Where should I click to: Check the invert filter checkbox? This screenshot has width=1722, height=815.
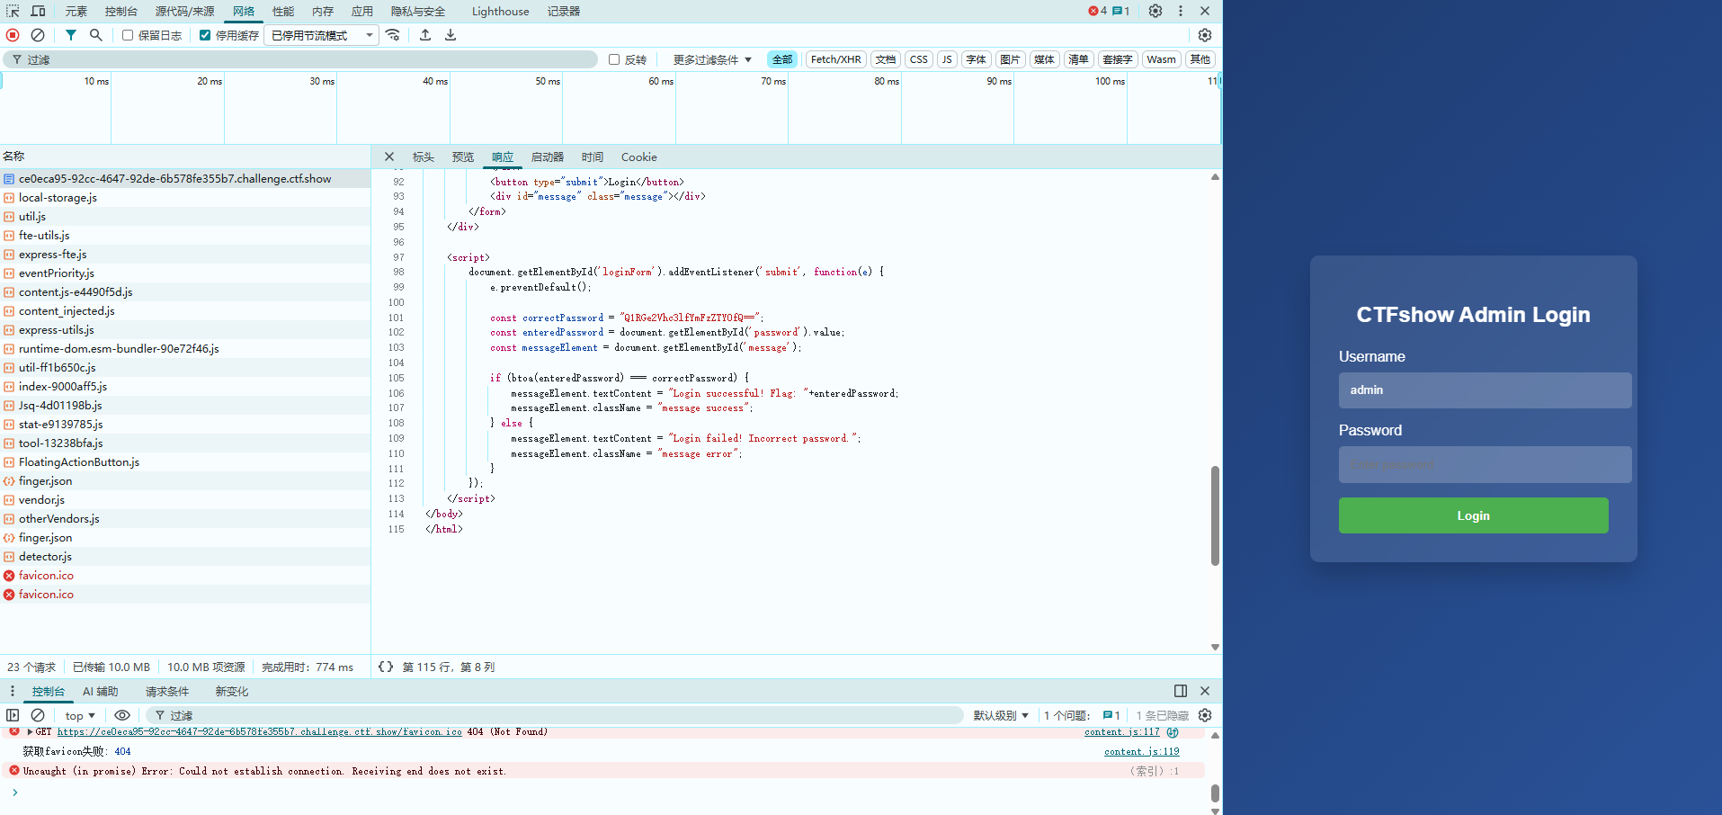click(x=614, y=59)
